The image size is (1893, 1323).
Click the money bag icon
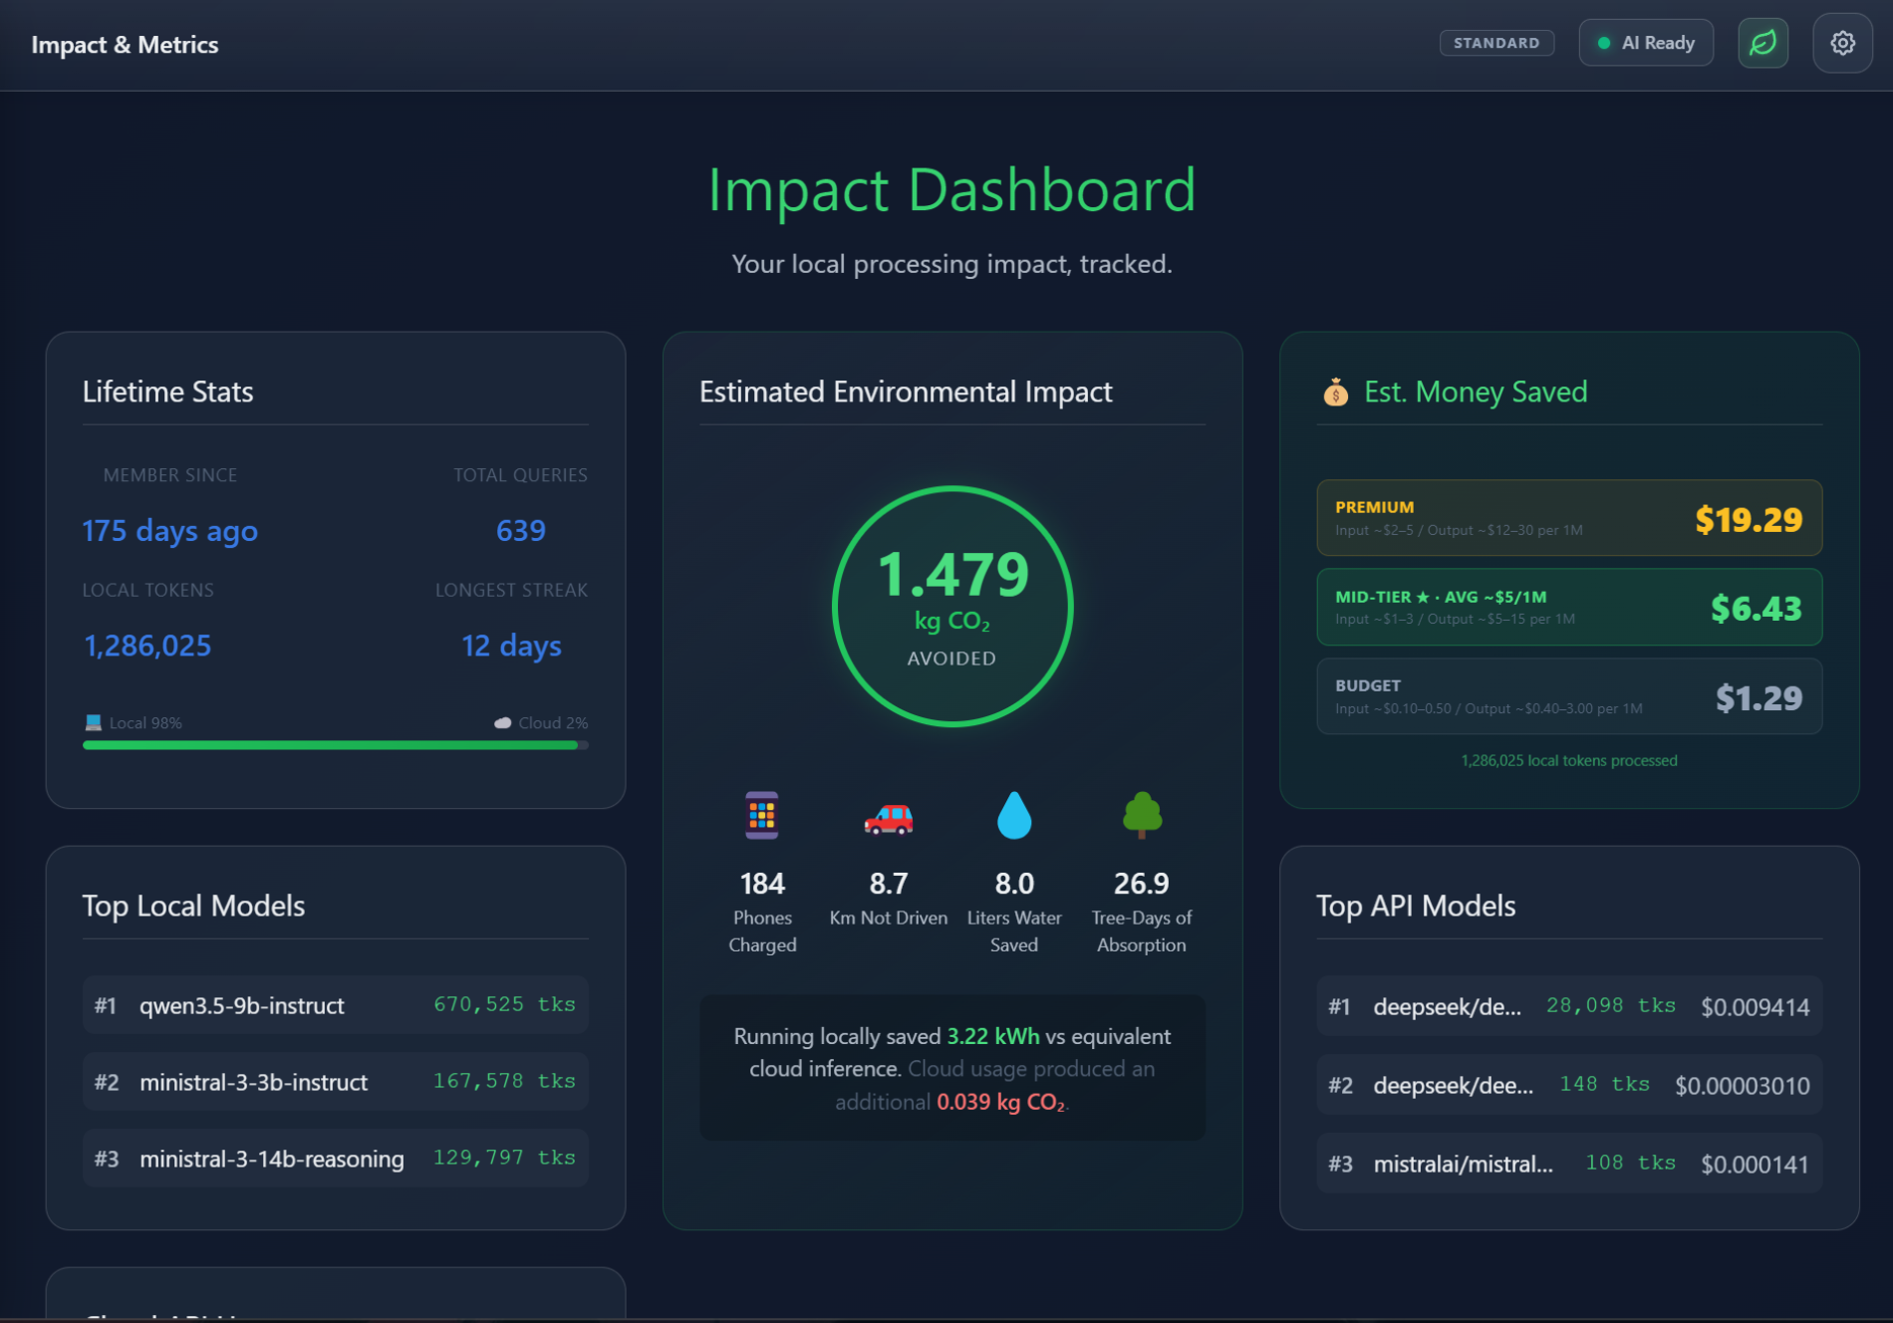pyautogui.click(x=1335, y=393)
